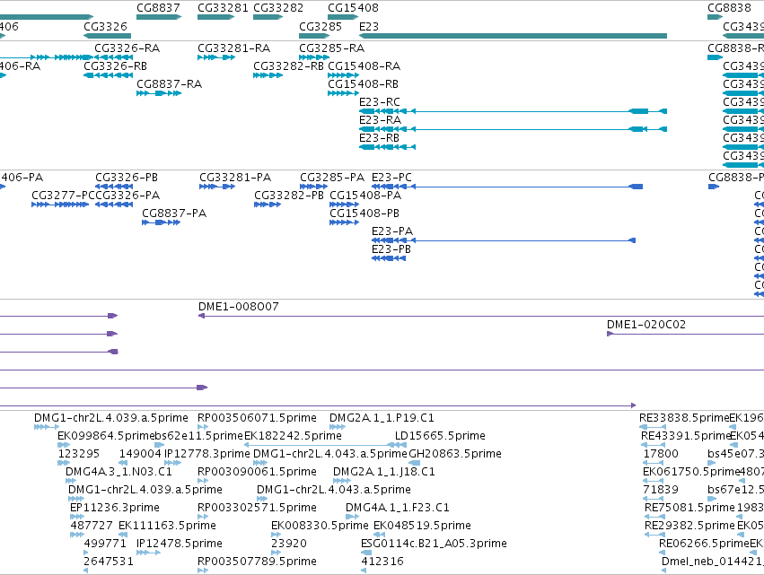Select the CG33281 gene feature
The height and width of the screenshot is (575, 764).
coord(215,17)
